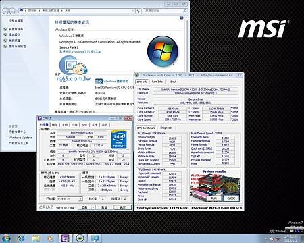Click the 'GenuineIntel' vendor value
Image resolution: width=304 pixels, height=243 pixels.
[195, 99]
